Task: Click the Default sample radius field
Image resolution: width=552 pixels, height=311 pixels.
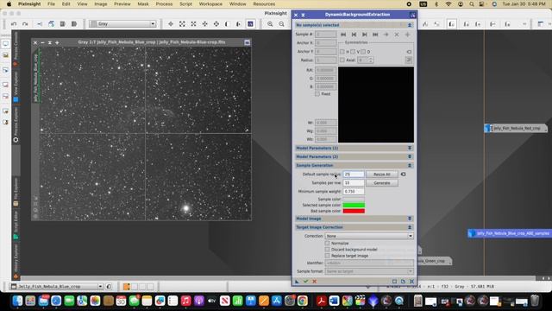Action: point(354,175)
